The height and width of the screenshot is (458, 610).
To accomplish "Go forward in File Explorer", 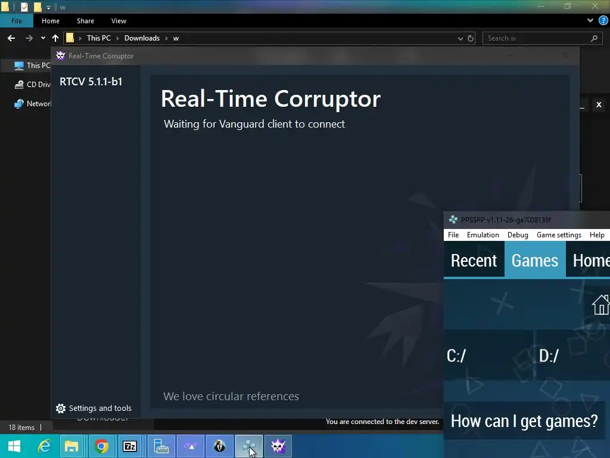I will (29, 38).
